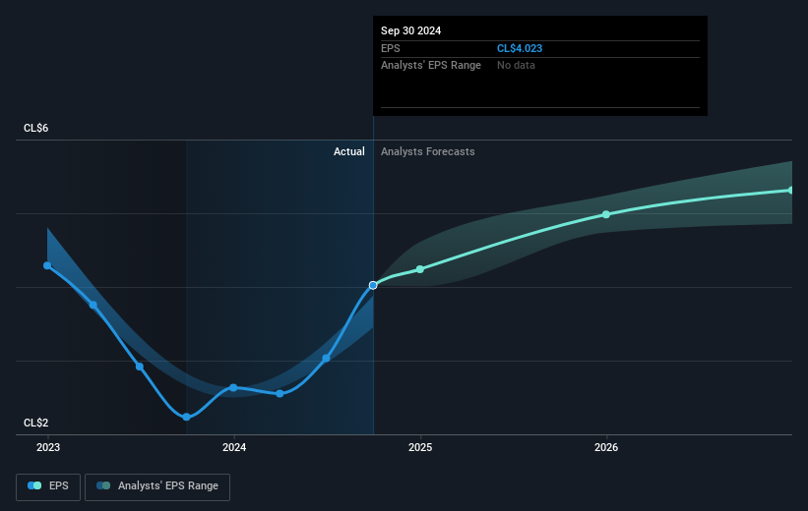Select the forecast data point at 2026

click(606, 214)
